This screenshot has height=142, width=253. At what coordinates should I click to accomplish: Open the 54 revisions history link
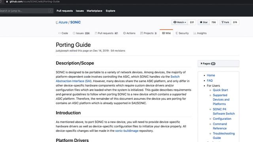[x=118, y=50]
